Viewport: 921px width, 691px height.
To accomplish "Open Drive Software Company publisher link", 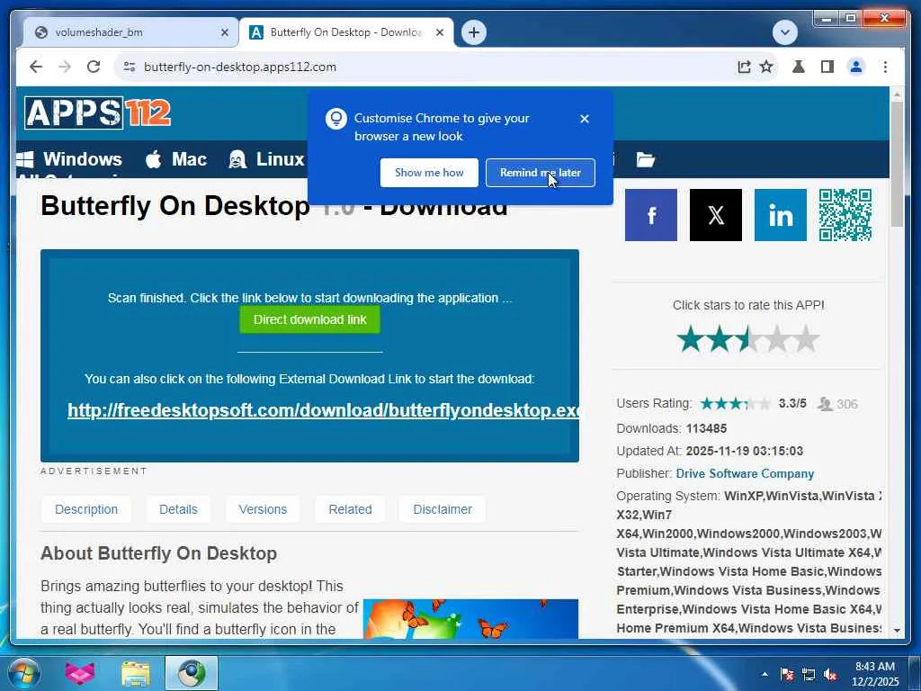I will click(745, 473).
